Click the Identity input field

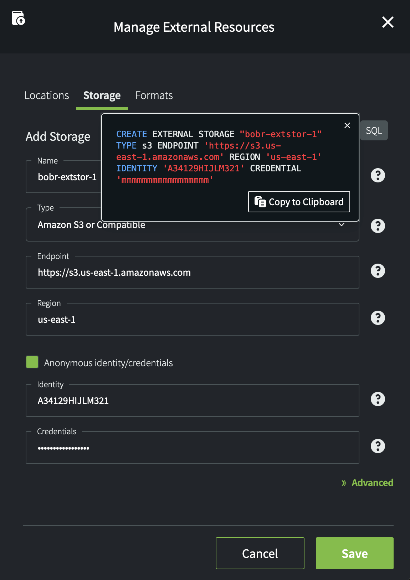(x=193, y=401)
